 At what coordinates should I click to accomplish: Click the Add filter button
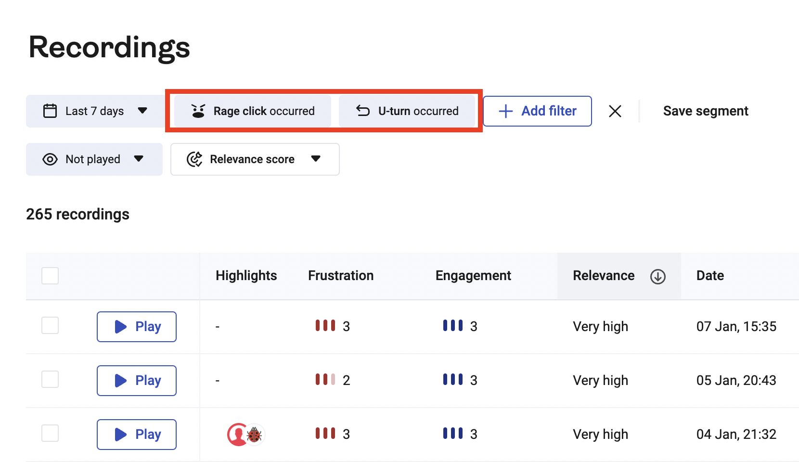[537, 111]
